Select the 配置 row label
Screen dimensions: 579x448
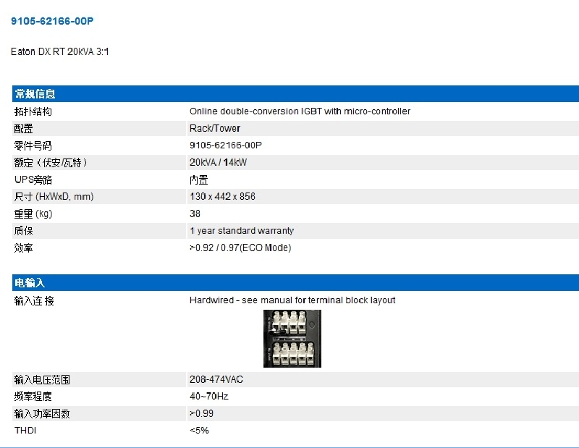coord(23,129)
